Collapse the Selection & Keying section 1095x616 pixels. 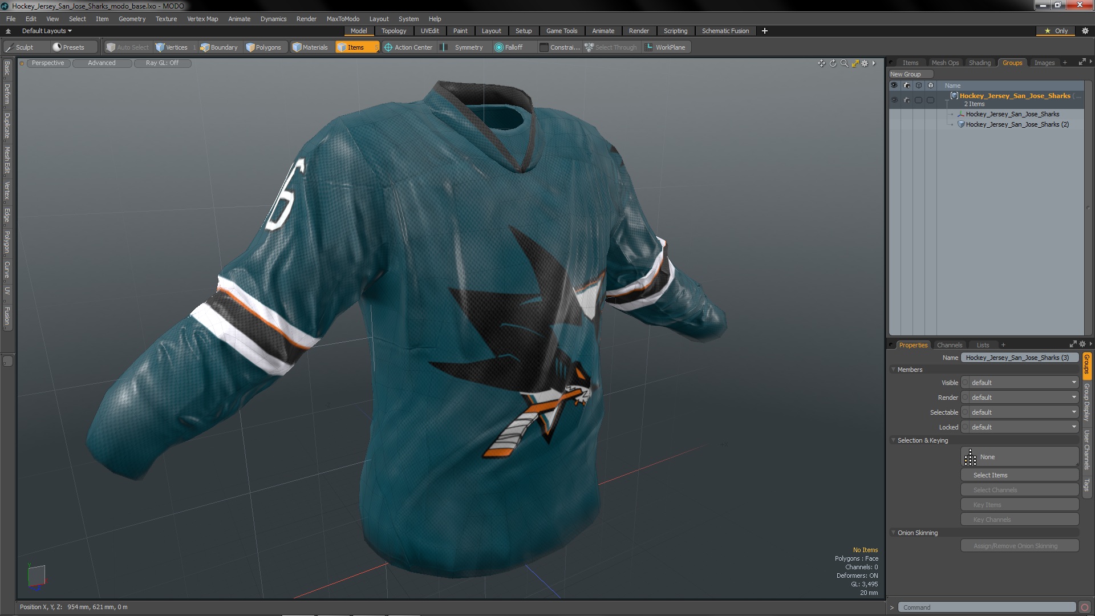coord(894,440)
